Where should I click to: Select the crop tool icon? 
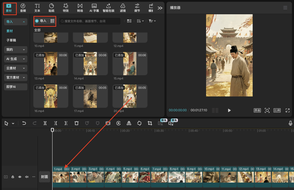[150, 123]
